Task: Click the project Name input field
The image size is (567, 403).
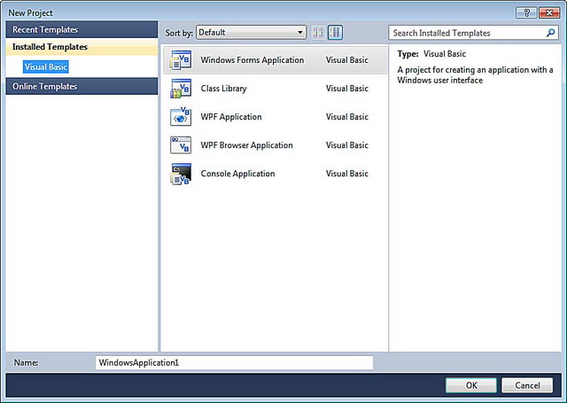Action: click(234, 362)
